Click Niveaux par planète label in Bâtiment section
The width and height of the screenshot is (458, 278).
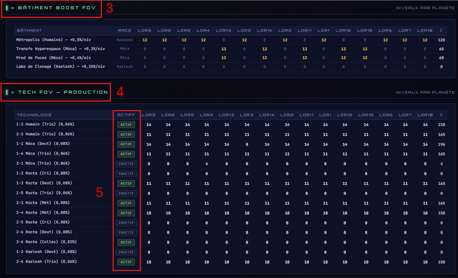425,8
